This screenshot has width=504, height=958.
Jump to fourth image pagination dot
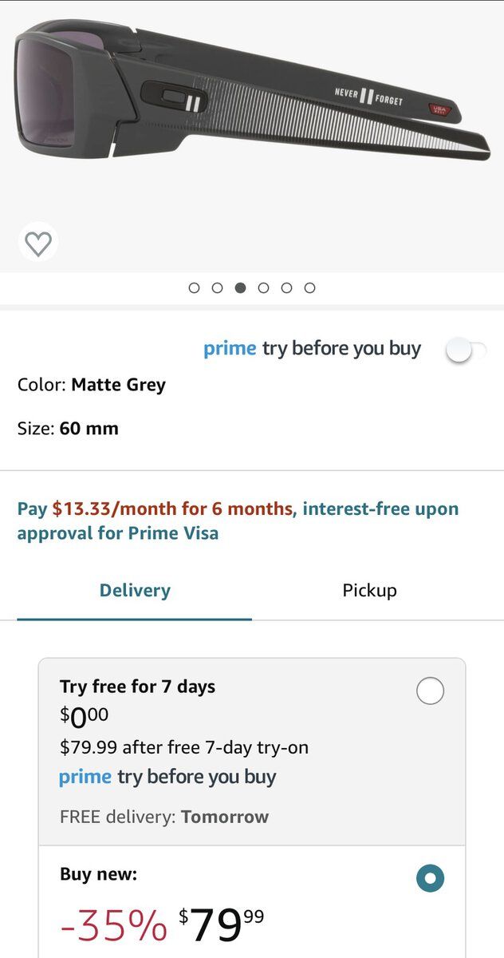[263, 288]
